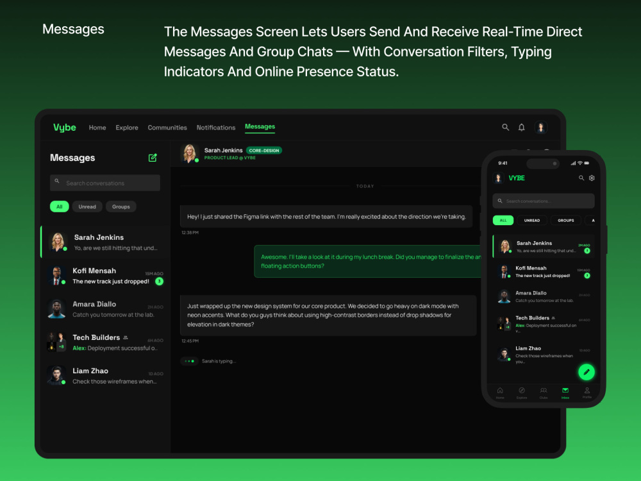Compose new message in desktop Messages panel
This screenshot has height=481, width=641.
[x=153, y=158]
